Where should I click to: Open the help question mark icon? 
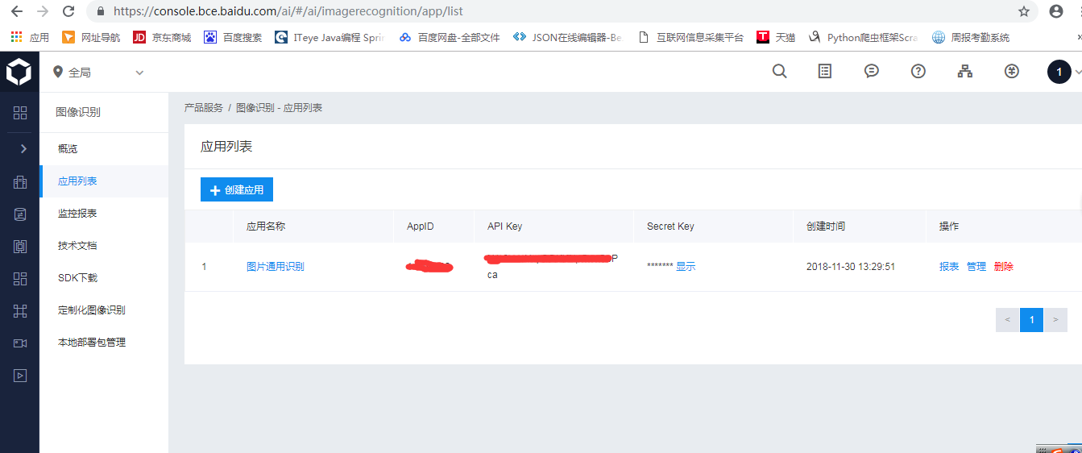click(x=918, y=71)
